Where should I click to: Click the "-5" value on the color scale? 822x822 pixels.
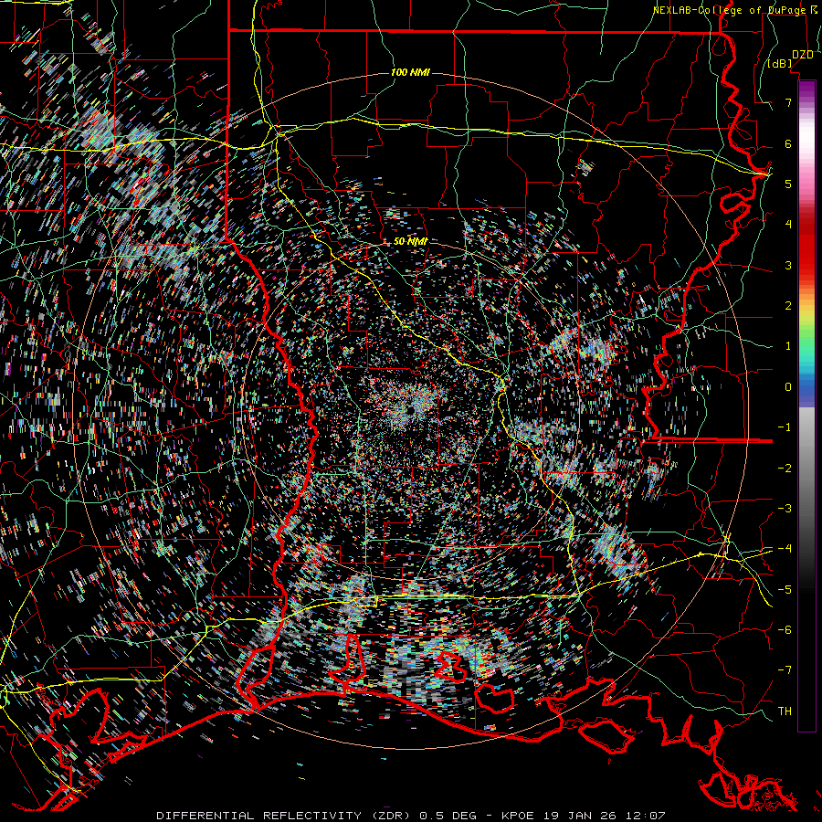785,590
